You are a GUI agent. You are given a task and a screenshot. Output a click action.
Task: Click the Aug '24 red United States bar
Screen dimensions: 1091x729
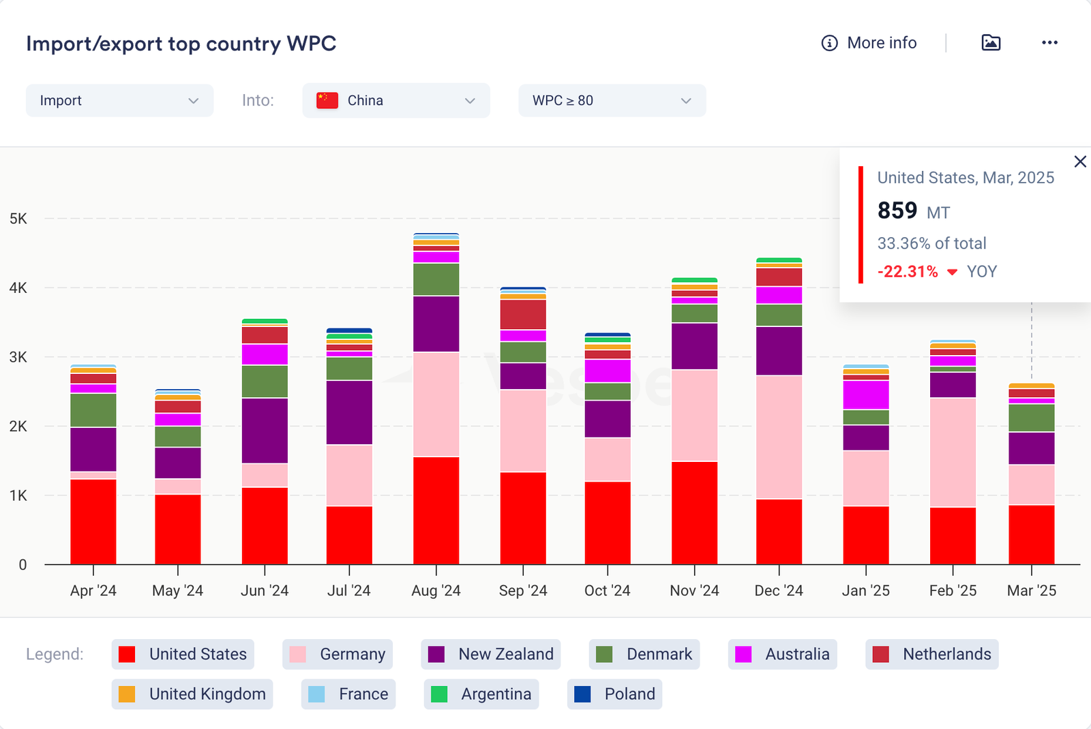[436, 510]
